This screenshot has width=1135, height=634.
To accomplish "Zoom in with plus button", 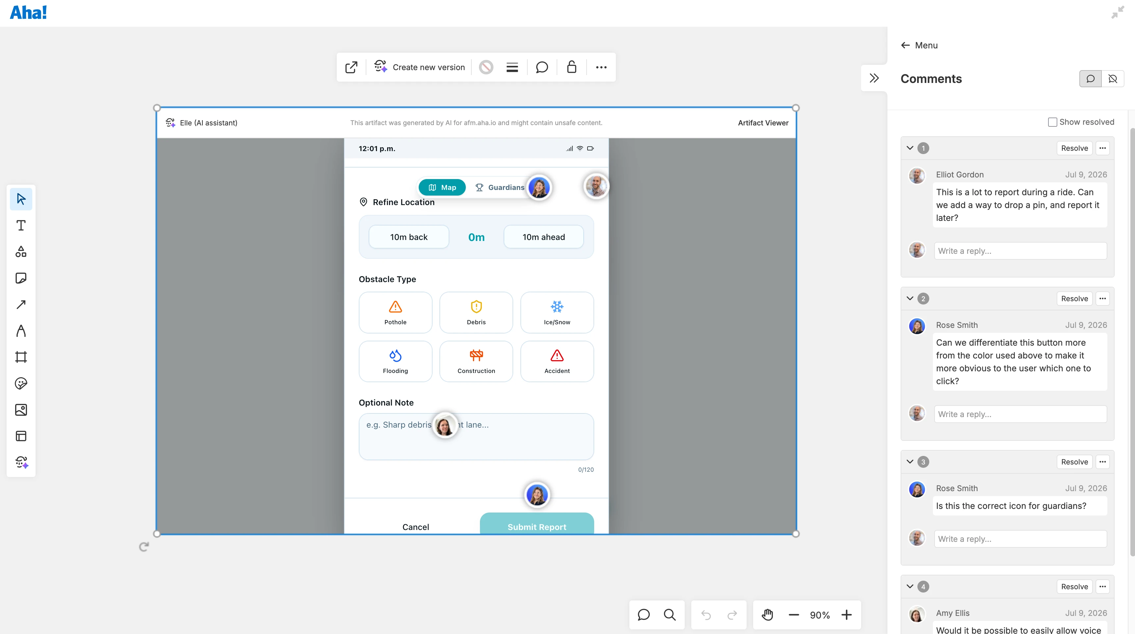I will coord(846,615).
